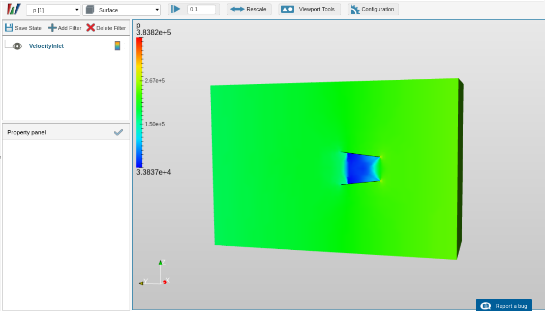The width and height of the screenshot is (545, 311).
Task: Click the time step value field
Action: pyautogui.click(x=202, y=9)
